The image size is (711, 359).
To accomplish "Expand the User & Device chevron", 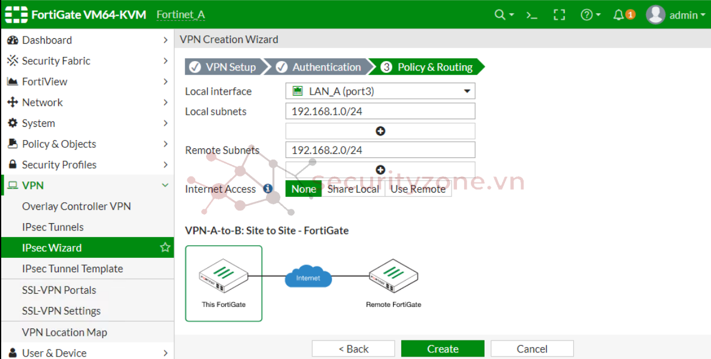I will tap(165, 352).
